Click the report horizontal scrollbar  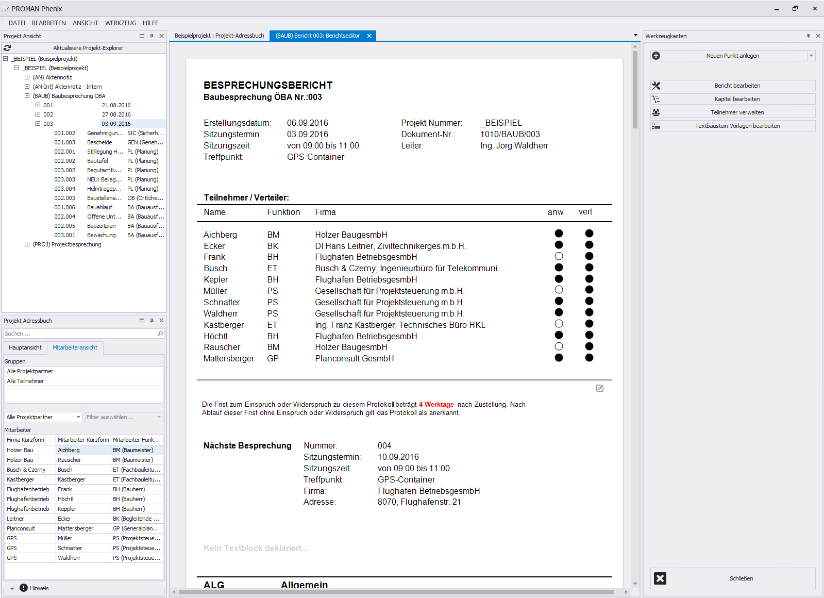[396, 592]
